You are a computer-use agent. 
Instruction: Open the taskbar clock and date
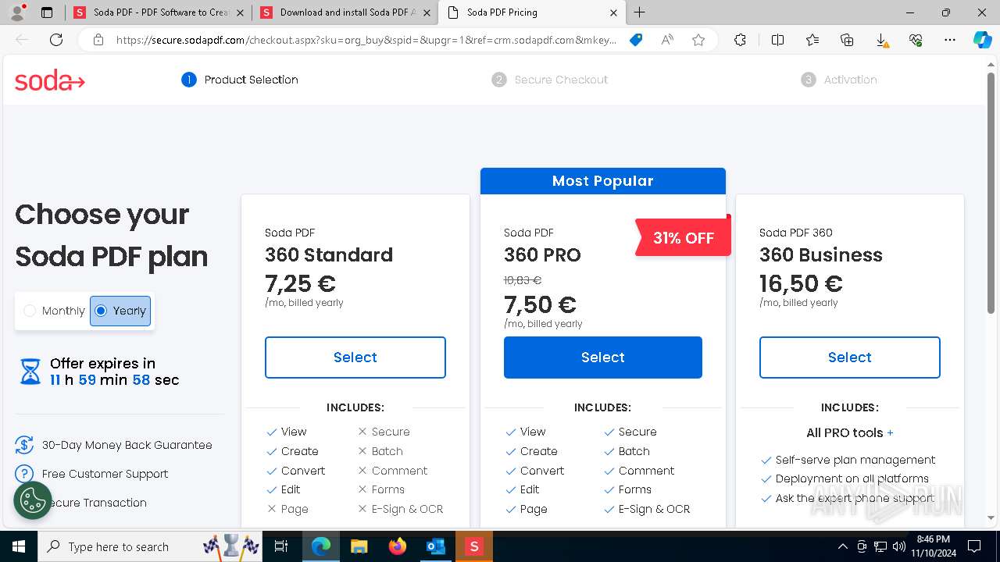tap(933, 546)
